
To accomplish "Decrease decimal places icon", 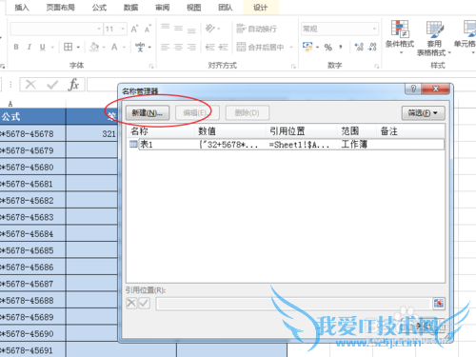I will [x=372, y=48].
